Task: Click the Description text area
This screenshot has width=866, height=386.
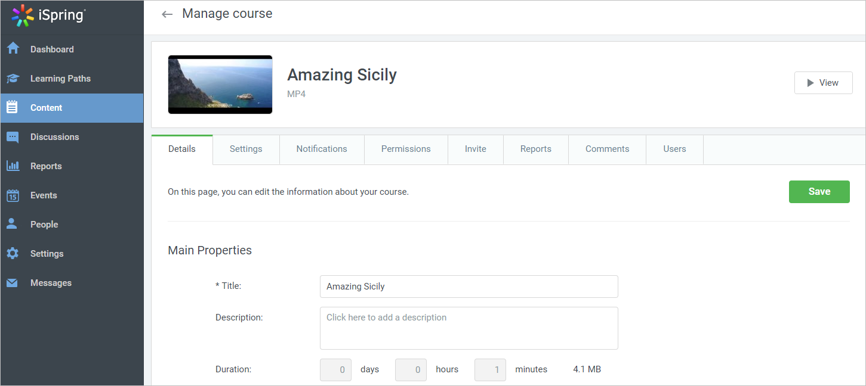Action: [x=469, y=328]
